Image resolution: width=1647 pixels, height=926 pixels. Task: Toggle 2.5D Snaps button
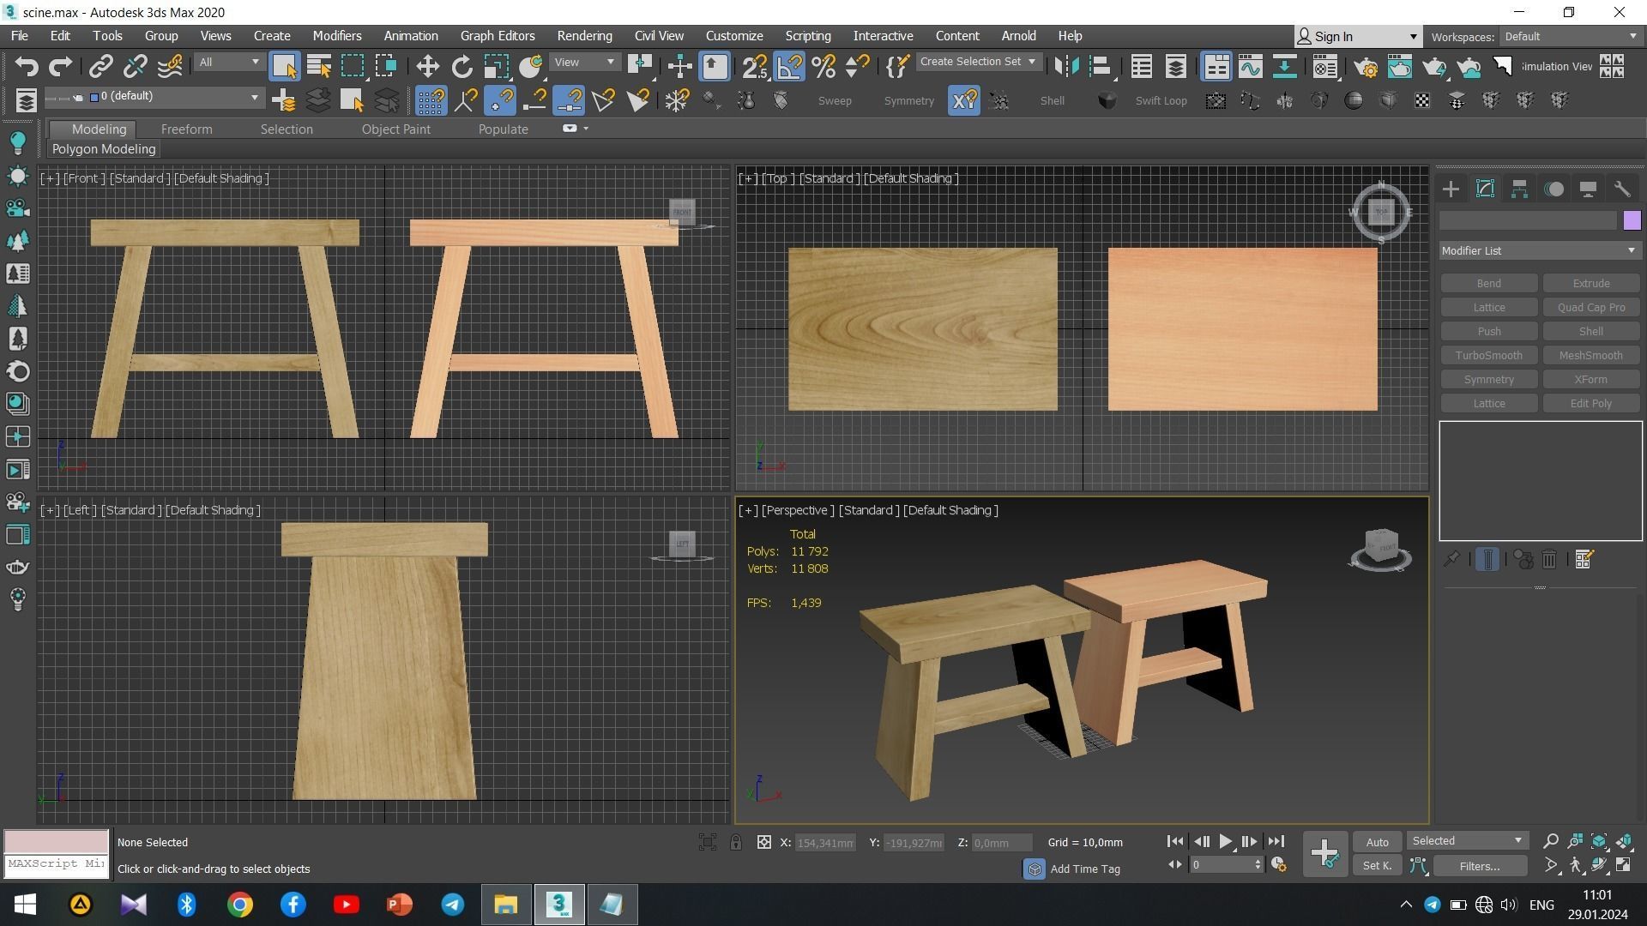point(755,66)
